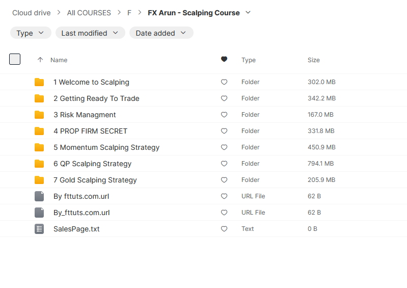This screenshot has height=288, width=407.
Task: Favorite the 2 Getting Ready To Trade folder
Action: [x=224, y=98]
